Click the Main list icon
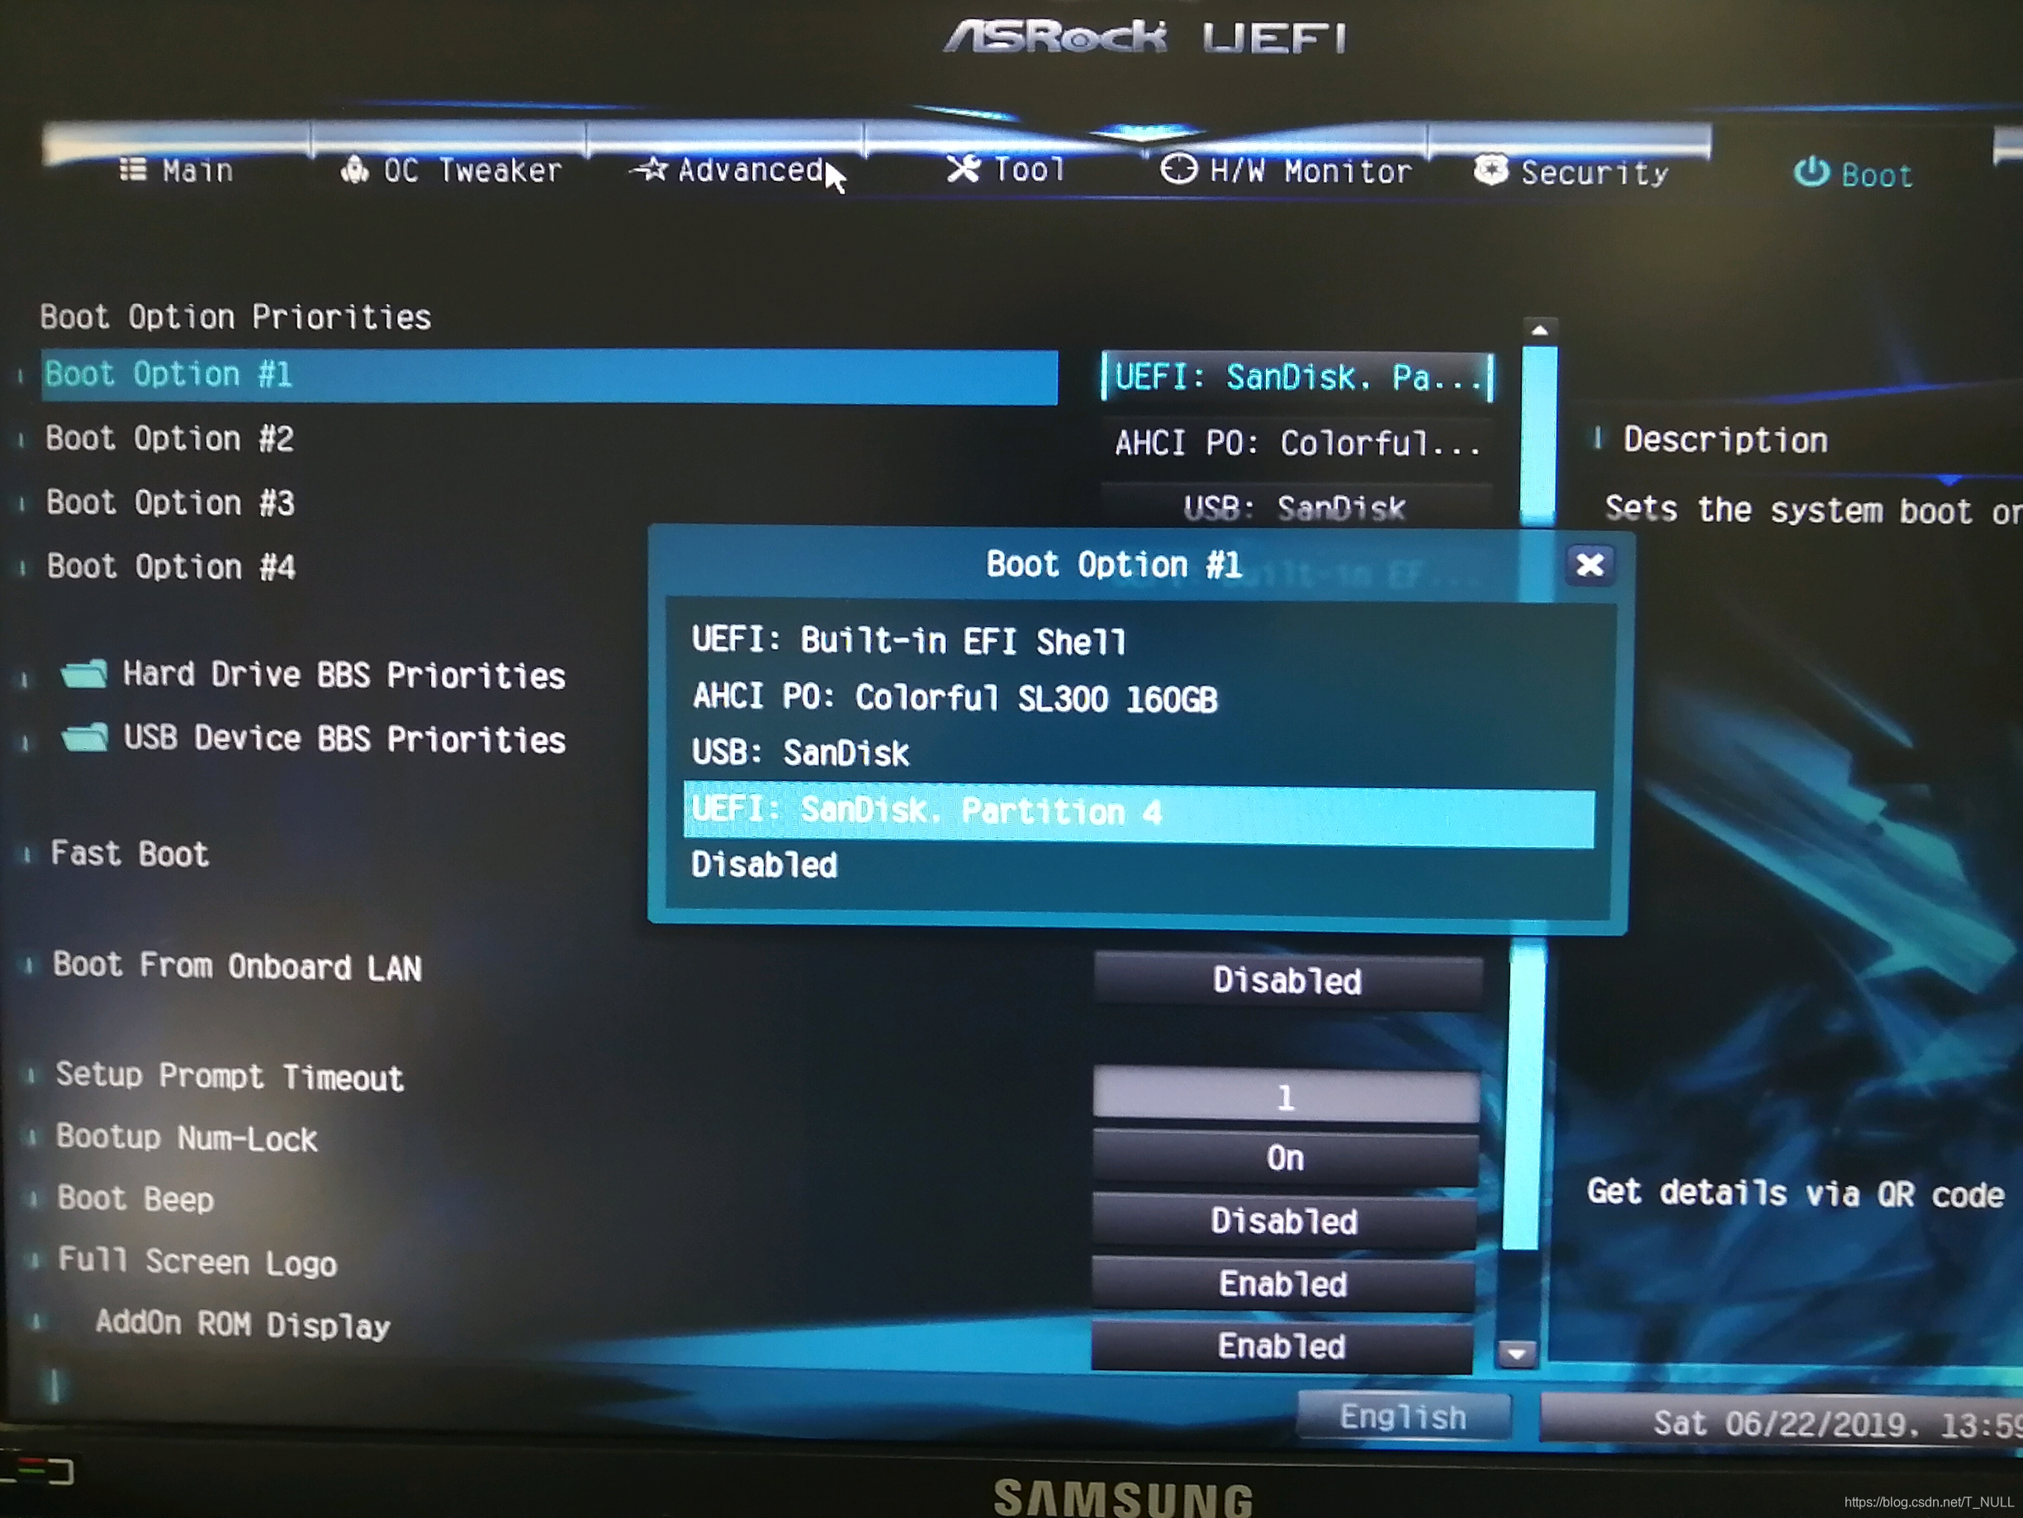The height and width of the screenshot is (1518, 2023). pos(133,170)
